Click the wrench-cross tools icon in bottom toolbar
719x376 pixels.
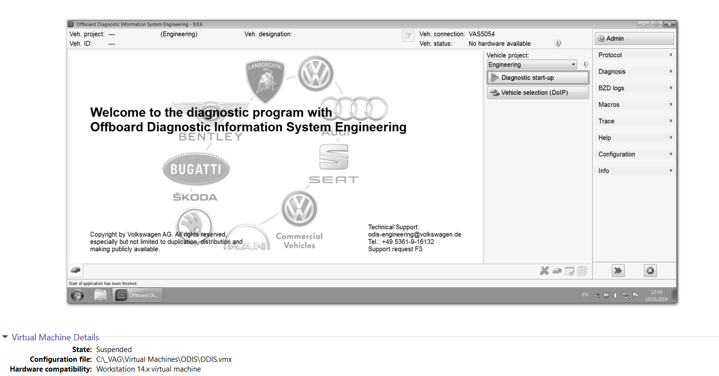click(x=544, y=271)
